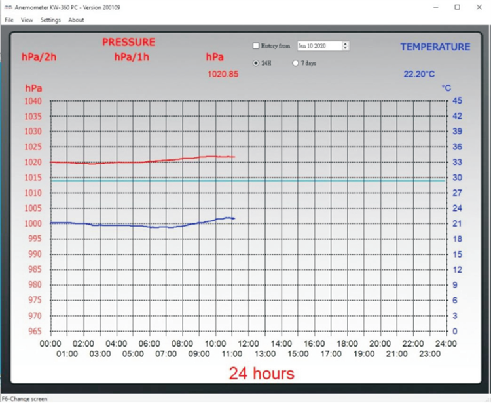The width and height of the screenshot is (491, 403).
Task: Increase history date with up arrow
Action: point(346,44)
